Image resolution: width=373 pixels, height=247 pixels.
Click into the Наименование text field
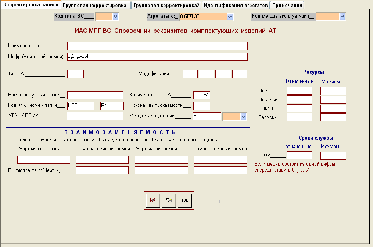(x=157, y=46)
